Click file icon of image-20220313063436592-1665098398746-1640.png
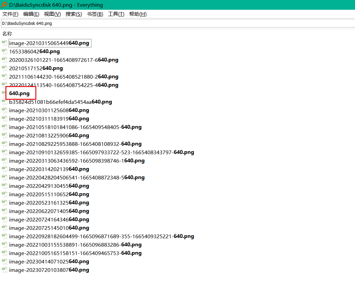 (4, 161)
